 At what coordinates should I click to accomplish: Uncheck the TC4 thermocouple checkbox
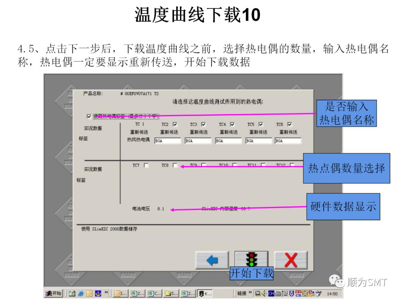232,124
